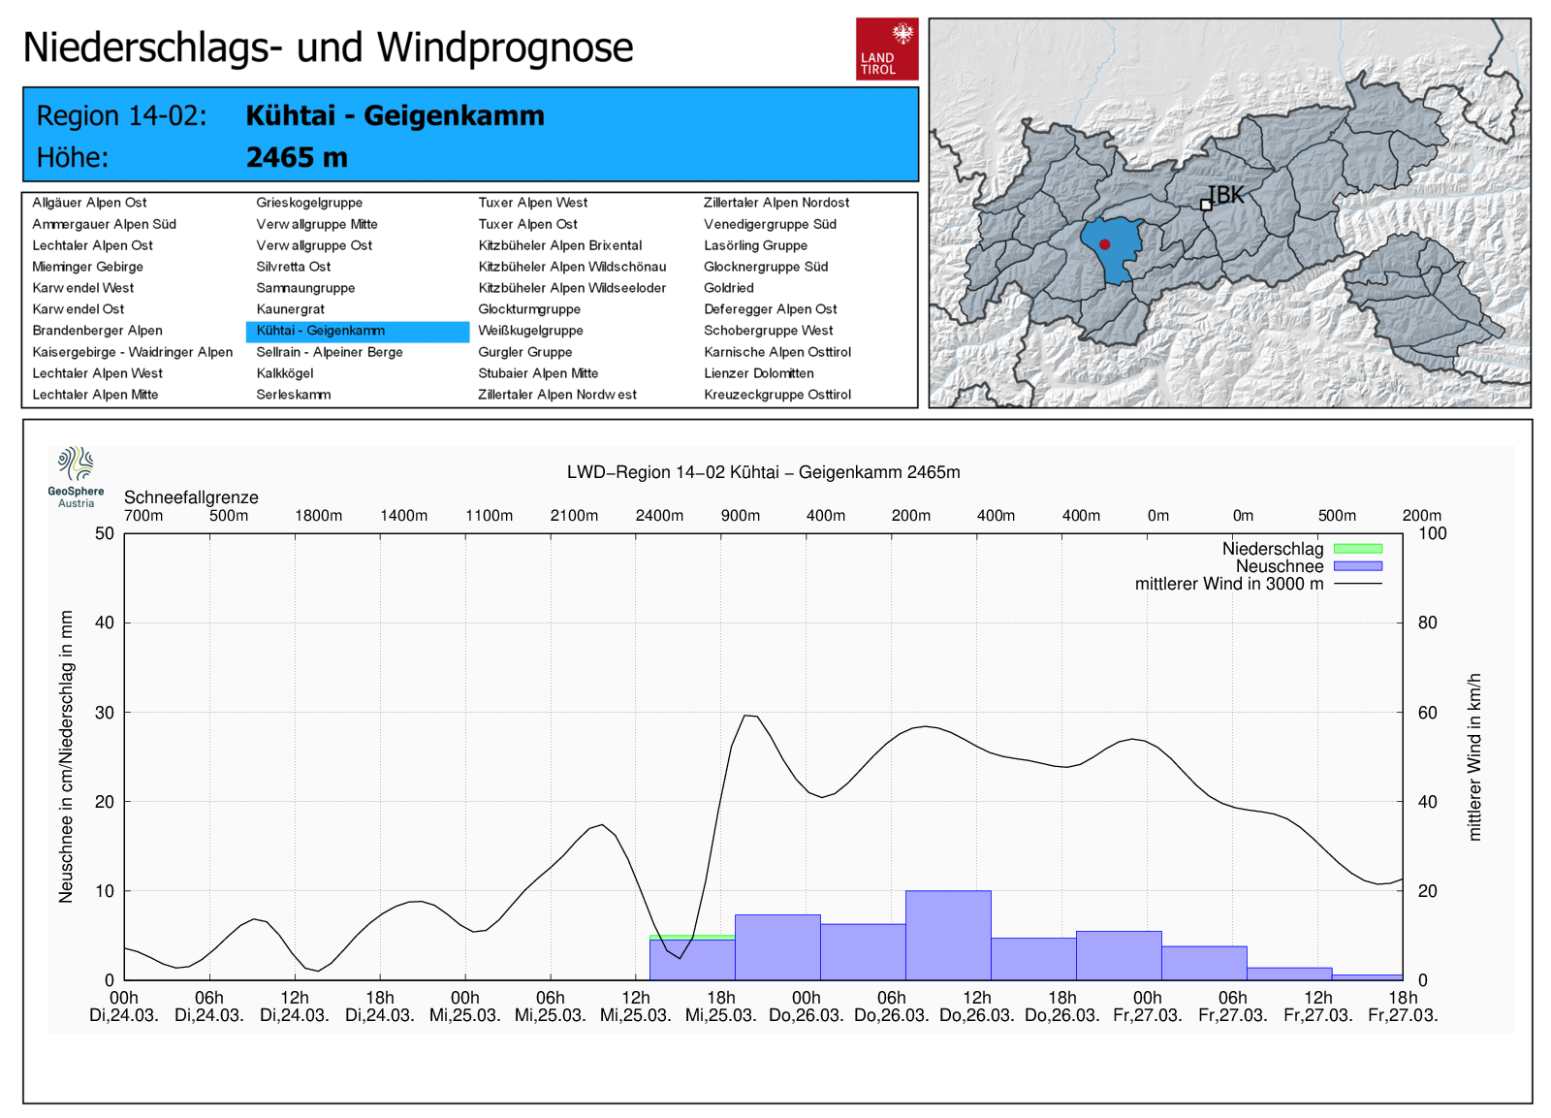Open the Sellrain - Alpeiner Berge forecast
The image size is (1551, 1118).
(x=329, y=352)
